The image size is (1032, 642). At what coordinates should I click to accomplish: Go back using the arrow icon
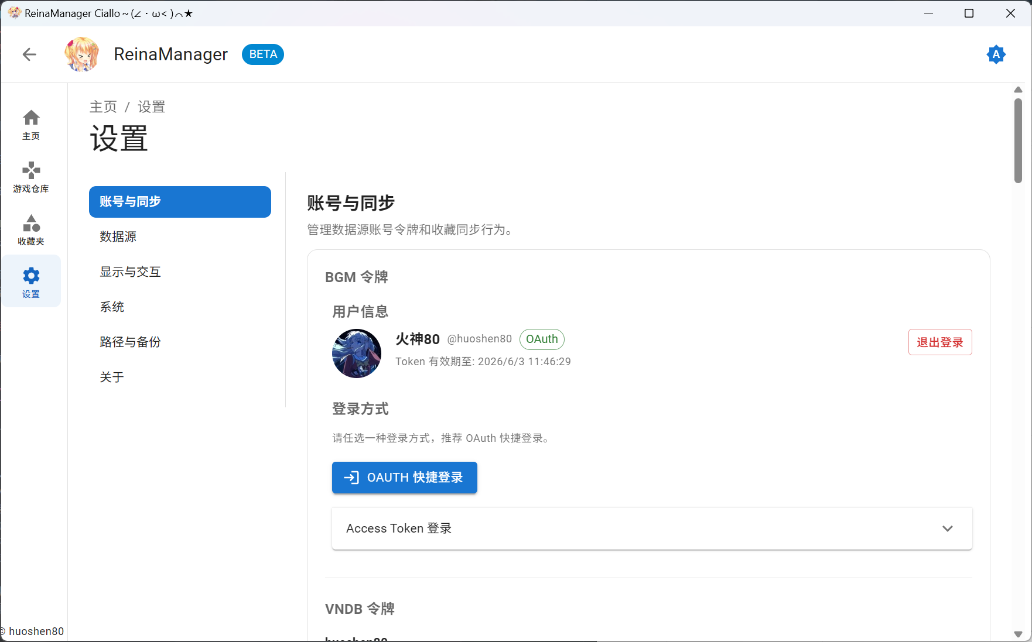pos(29,54)
